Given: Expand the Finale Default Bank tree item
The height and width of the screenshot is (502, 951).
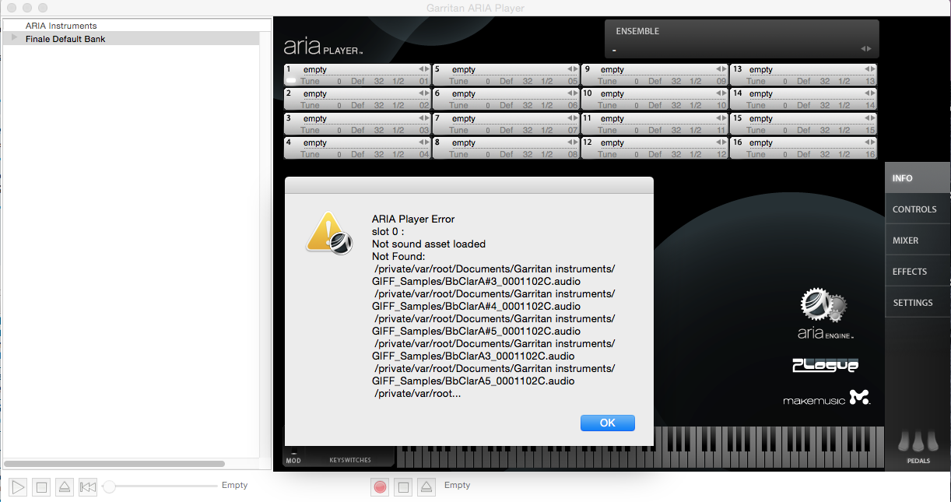Looking at the screenshot, I should point(14,38).
